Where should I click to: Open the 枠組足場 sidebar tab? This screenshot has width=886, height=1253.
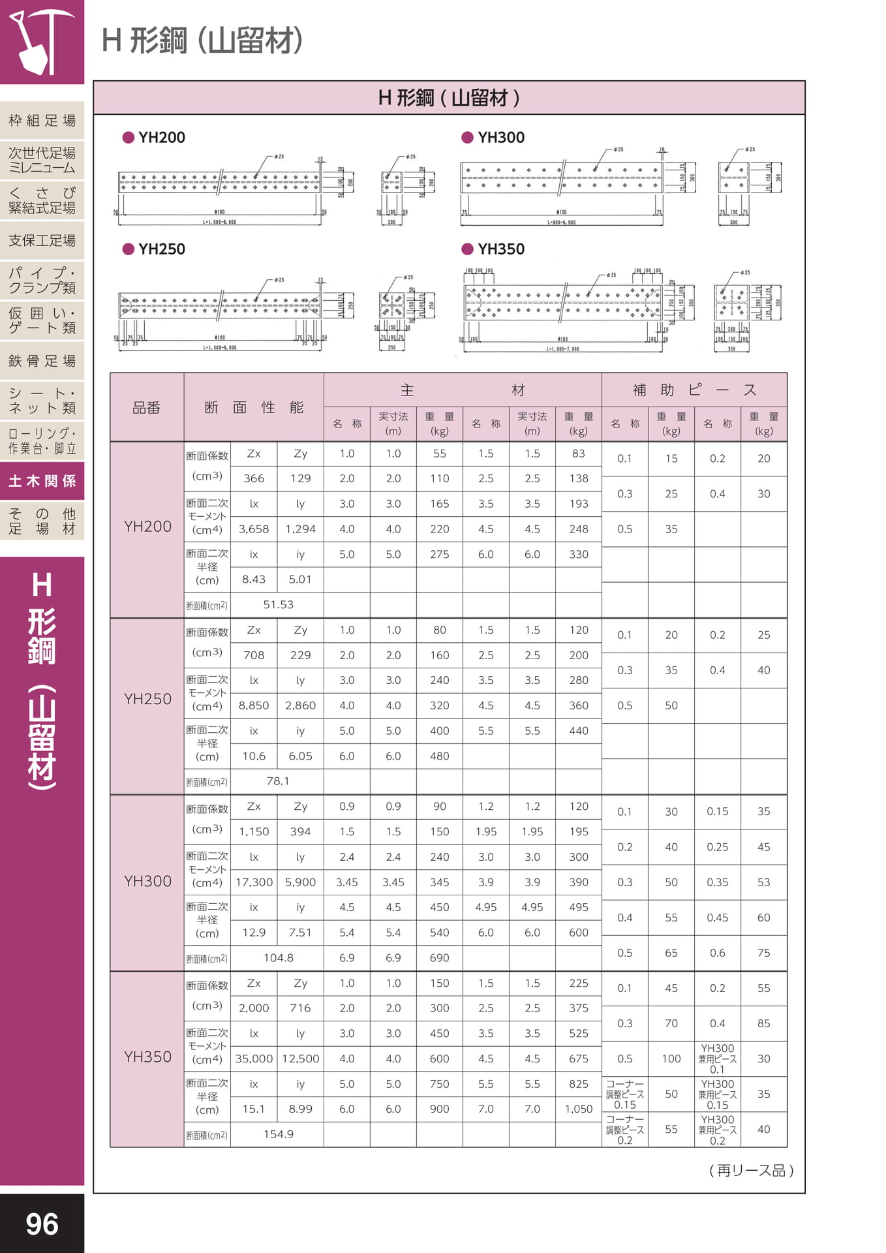point(42,120)
